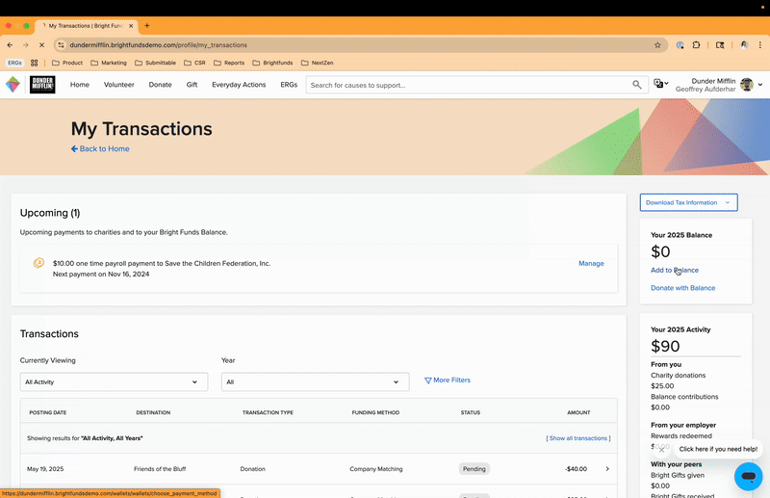Screen dimensions: 770x498
Task: Click Donate with Balance link
Action: click(x=682, y=288)
